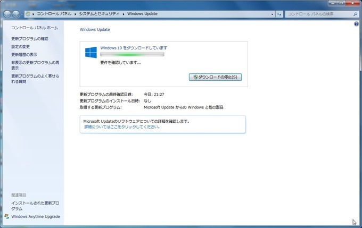Maximize the Windows Update window
The height and width of the screenshot is (228, 362).
[x=341, y=3]
